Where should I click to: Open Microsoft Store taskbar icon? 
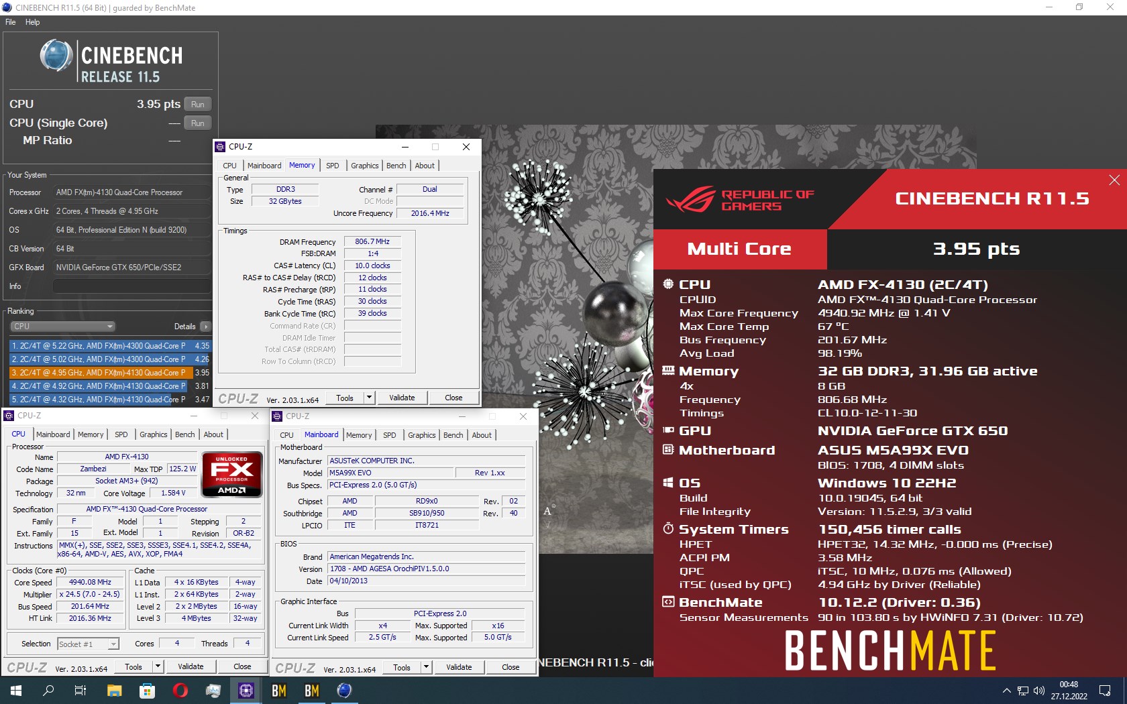pyautogui.click(x=147, y=691)
